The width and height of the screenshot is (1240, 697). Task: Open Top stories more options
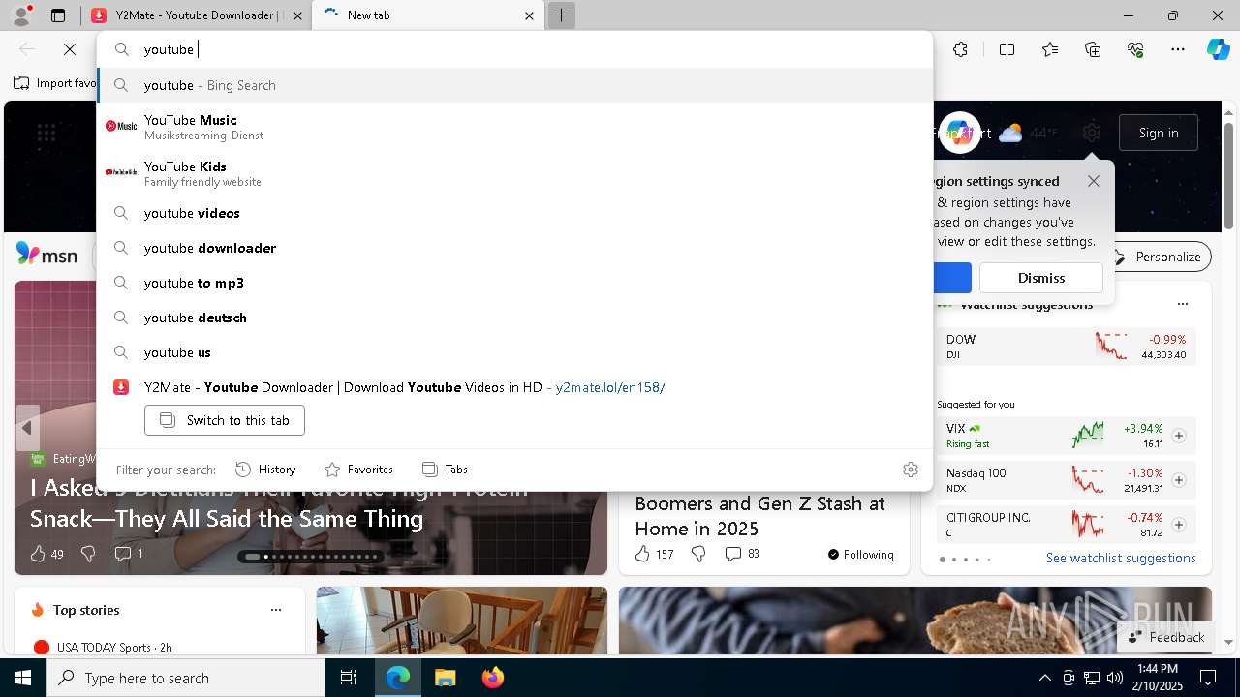276,610
